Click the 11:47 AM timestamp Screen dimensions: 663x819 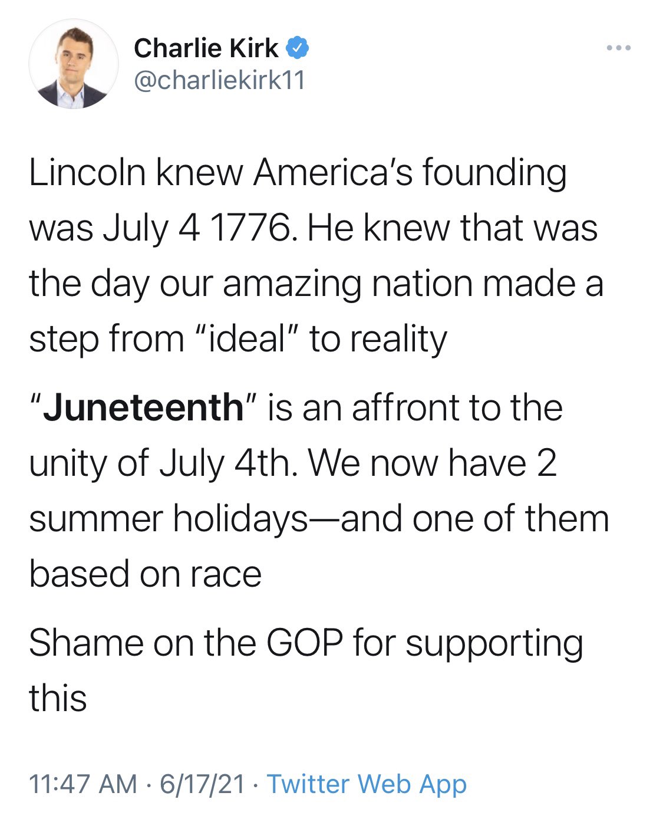[83, 784]
